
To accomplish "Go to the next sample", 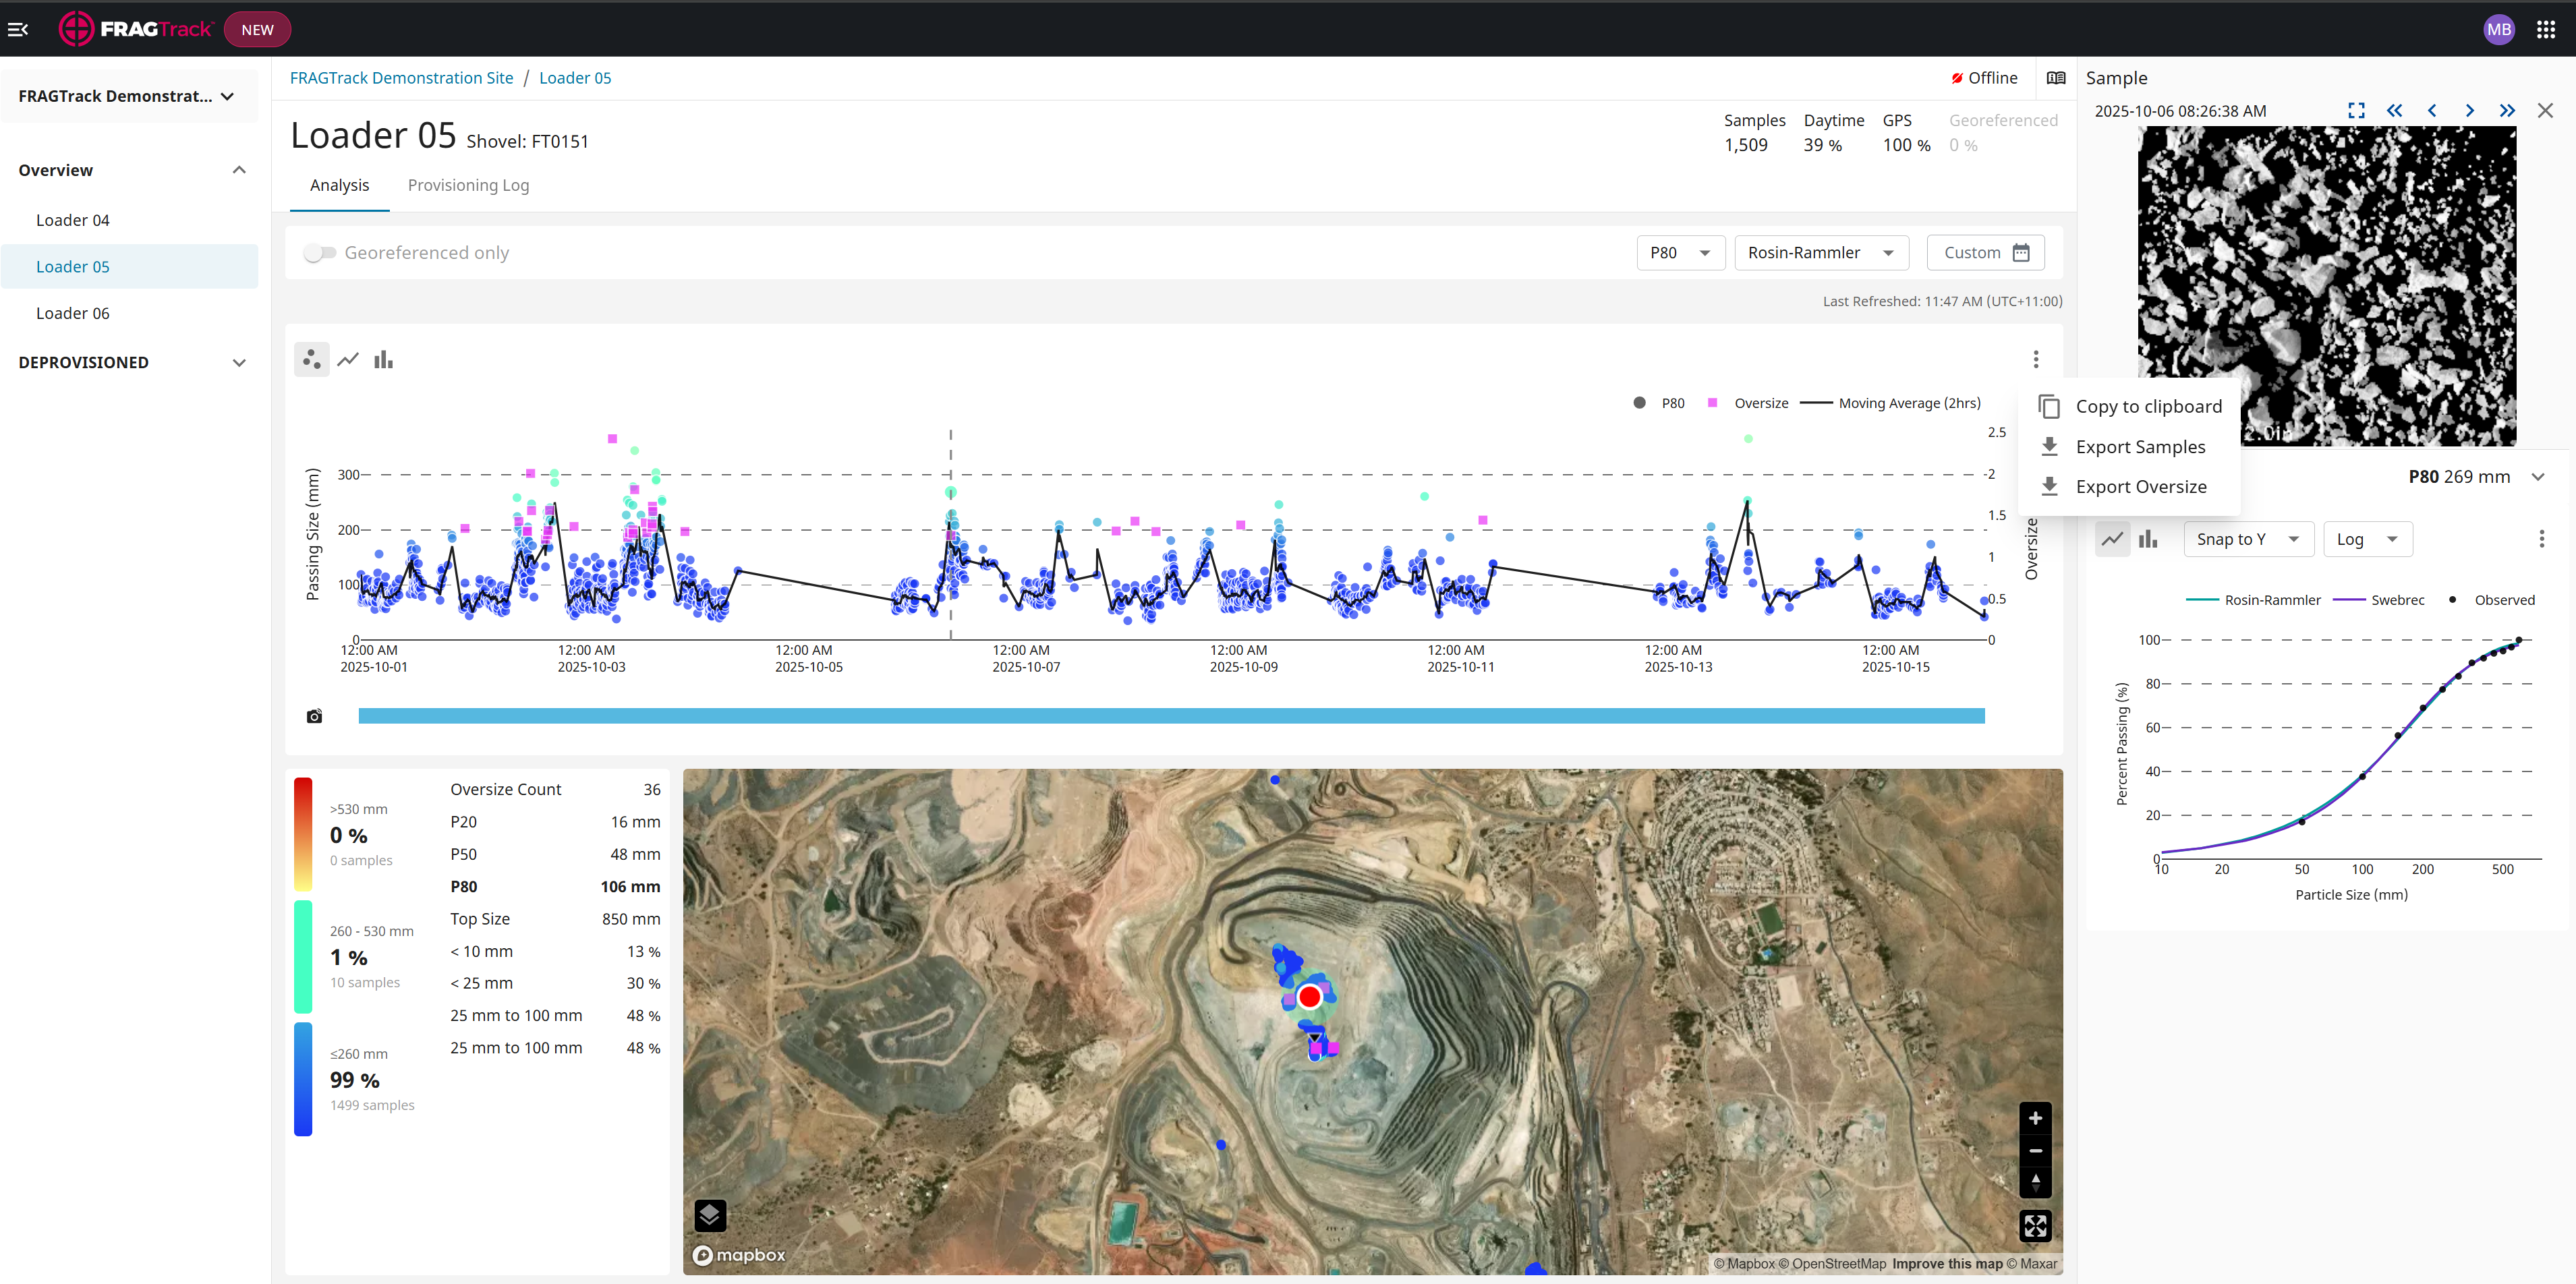I will click(x=2469, y=110).
